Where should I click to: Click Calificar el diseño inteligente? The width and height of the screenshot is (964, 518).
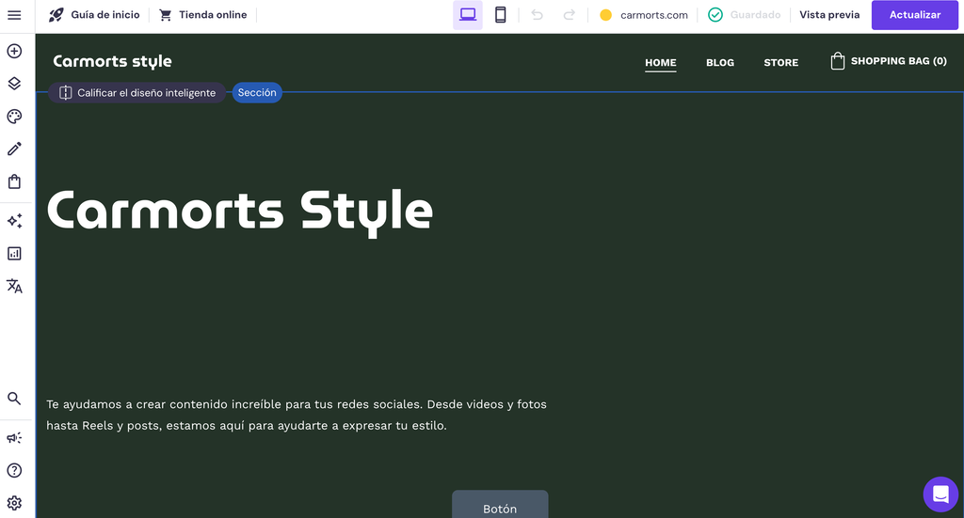coord(137,93)
